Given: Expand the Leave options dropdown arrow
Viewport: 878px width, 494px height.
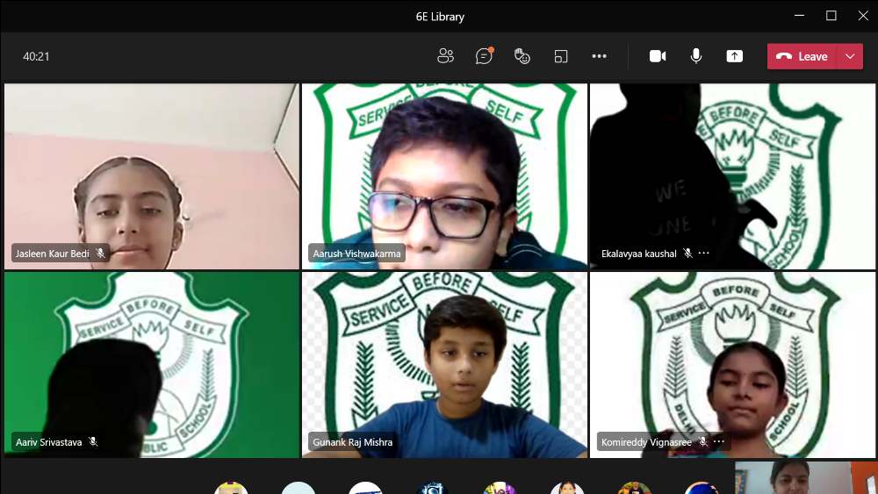Looking at the screenshot, I should 850,56.
